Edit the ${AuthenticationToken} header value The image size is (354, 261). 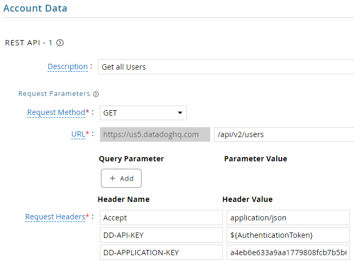pyautogui.click(x=288, y=235)
